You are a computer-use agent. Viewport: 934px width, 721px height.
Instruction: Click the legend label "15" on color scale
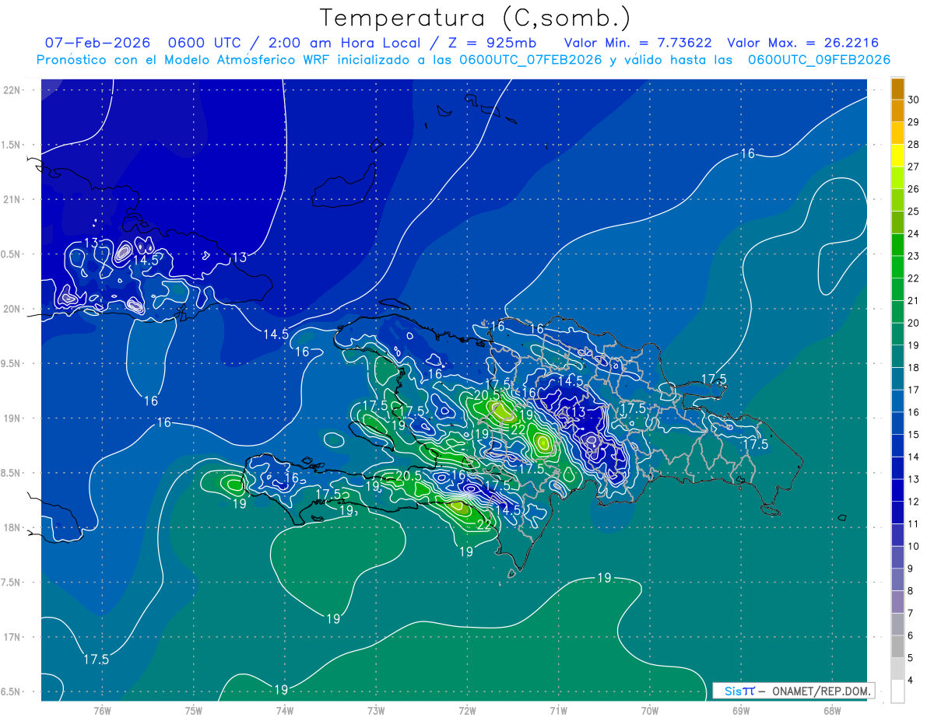(914, 434)
